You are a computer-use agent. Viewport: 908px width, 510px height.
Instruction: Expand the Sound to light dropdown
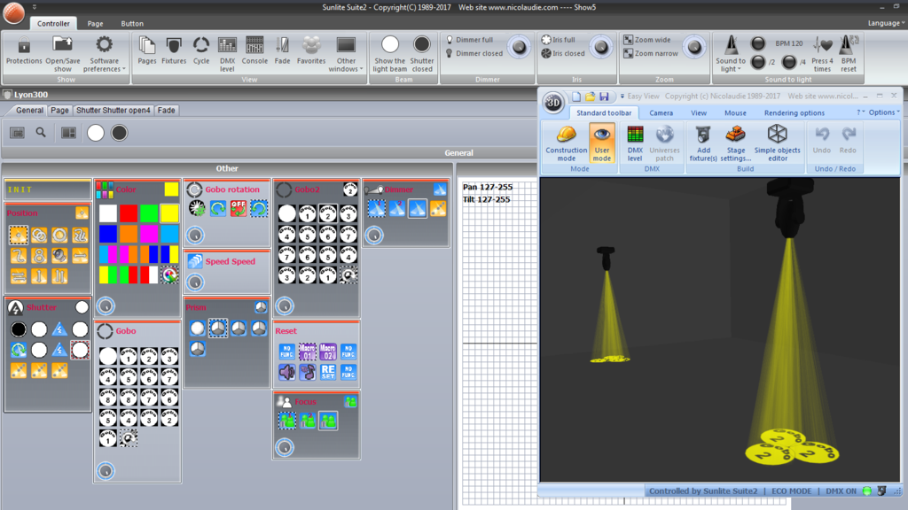(731, 53)
